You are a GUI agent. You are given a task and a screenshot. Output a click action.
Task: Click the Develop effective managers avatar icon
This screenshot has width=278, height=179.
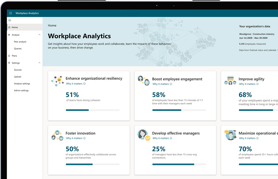tap(144, 135)
